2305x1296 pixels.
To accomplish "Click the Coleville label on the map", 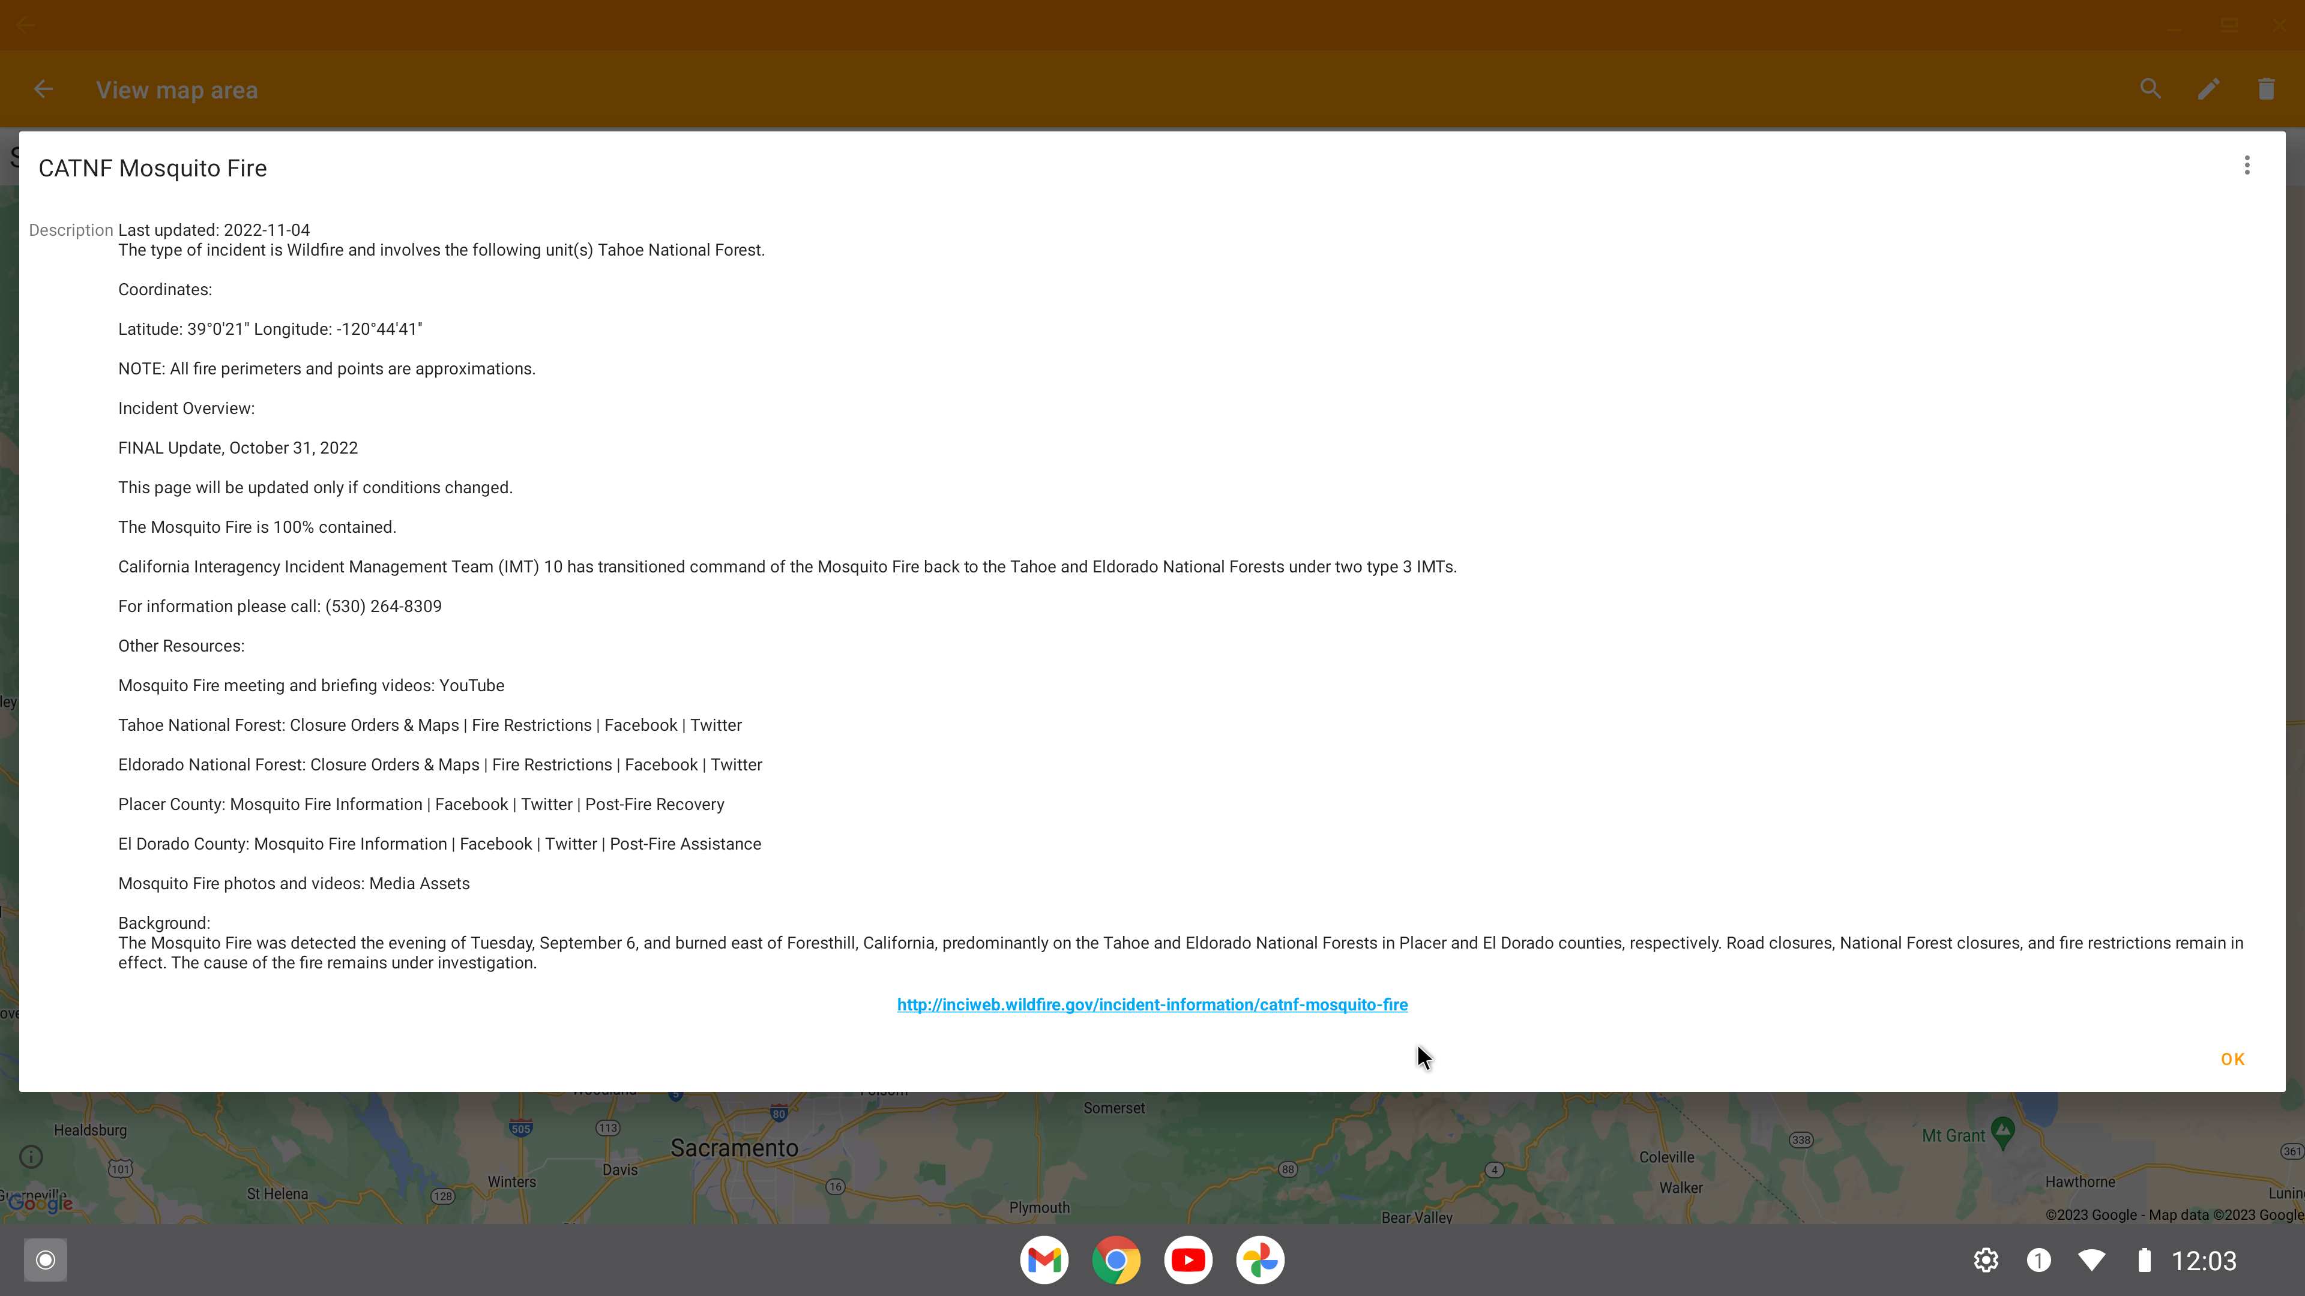I will coord(1666,1157).
